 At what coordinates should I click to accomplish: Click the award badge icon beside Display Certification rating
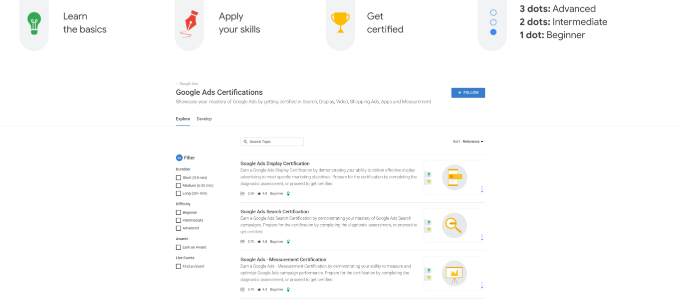[x=288, y=193]
